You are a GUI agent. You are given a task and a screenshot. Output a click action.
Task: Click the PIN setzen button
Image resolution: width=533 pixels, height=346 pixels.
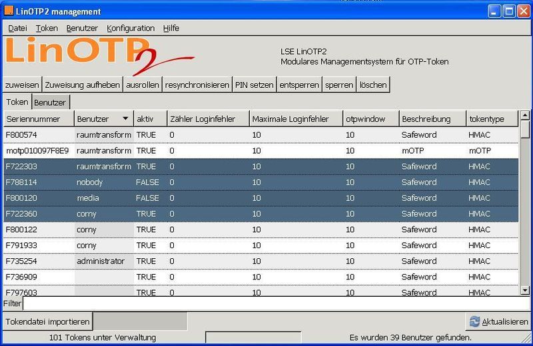click(255, 85)
